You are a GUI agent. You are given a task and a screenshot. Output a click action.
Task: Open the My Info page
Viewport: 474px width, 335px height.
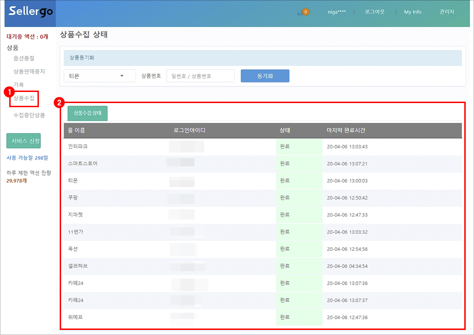click(x=412, y=12)
